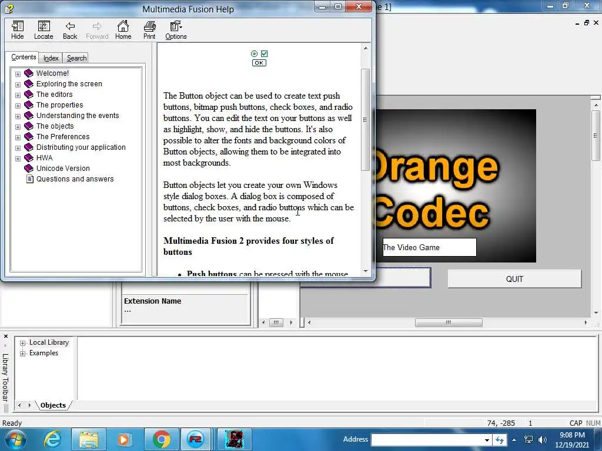602x451 pixels.
Task: Select the Objects tab in library
Action: tap(53, 405)
